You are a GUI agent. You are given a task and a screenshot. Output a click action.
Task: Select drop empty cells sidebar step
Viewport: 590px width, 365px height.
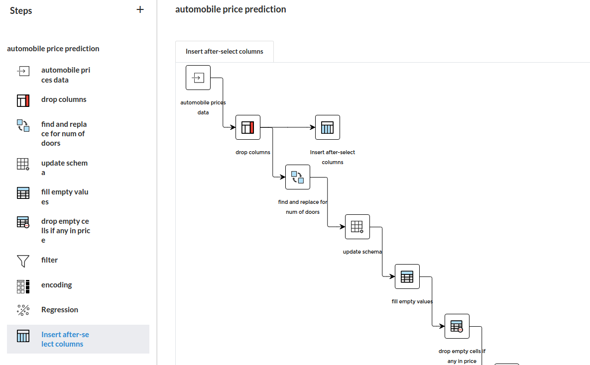tap(65, 230)
